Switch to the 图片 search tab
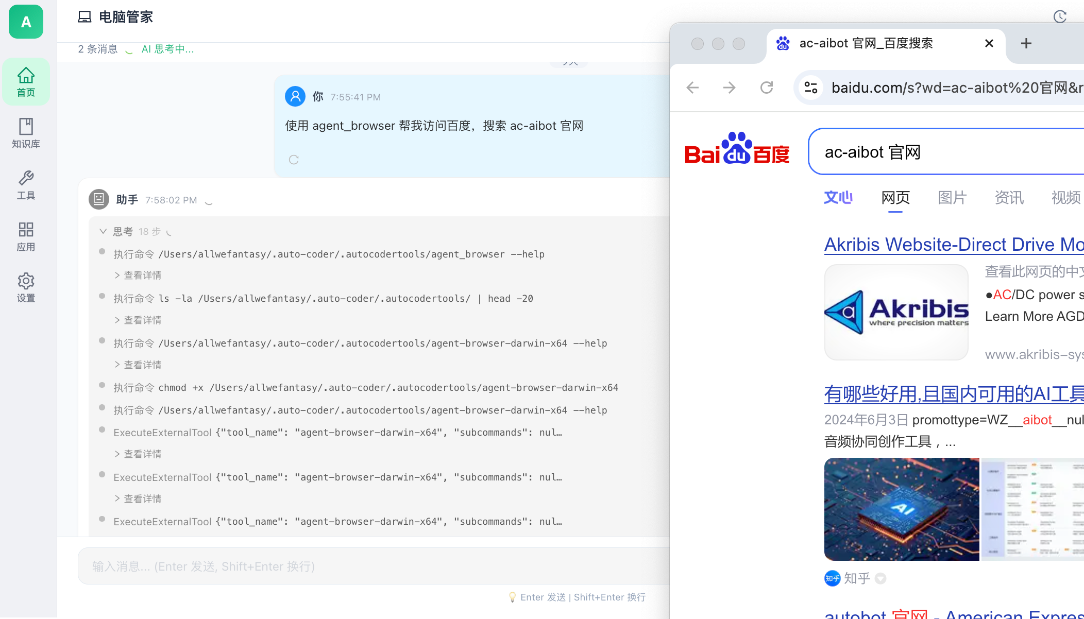 click(952, 198)
